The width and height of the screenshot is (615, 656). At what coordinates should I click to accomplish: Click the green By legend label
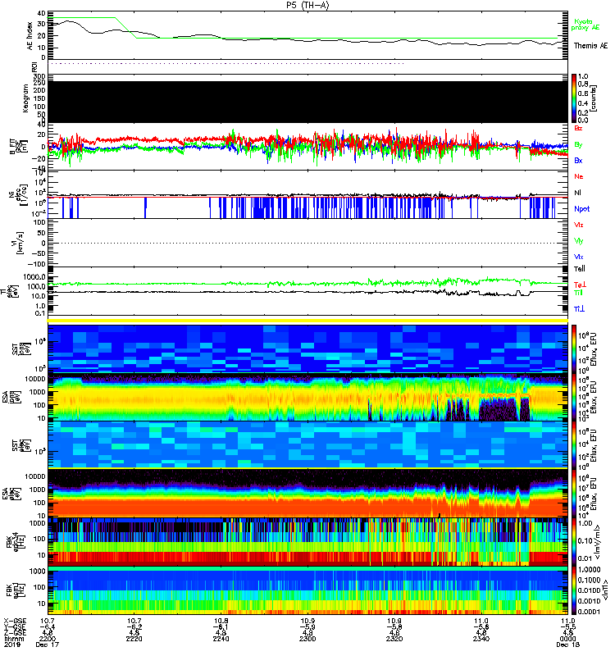[x=578, y=145]
